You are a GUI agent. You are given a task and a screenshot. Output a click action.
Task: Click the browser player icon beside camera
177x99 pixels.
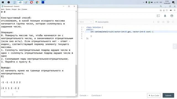[164, 10]
